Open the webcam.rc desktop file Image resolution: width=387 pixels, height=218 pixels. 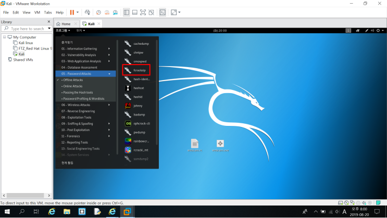(x=195, y=145)
